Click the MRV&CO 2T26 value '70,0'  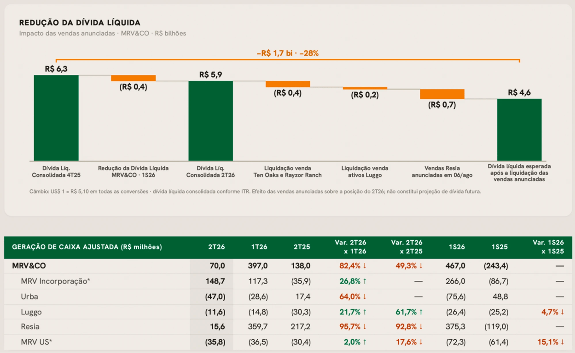click(x=217, y=266)
